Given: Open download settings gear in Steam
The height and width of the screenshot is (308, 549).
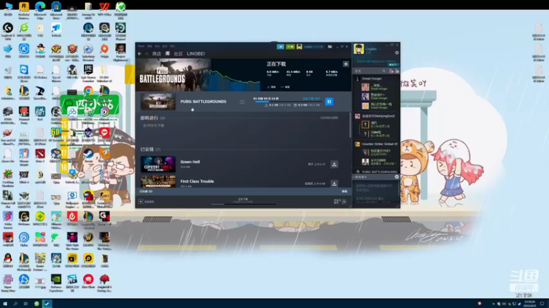Looking at the screenshot, I should (x=346, y=64).
